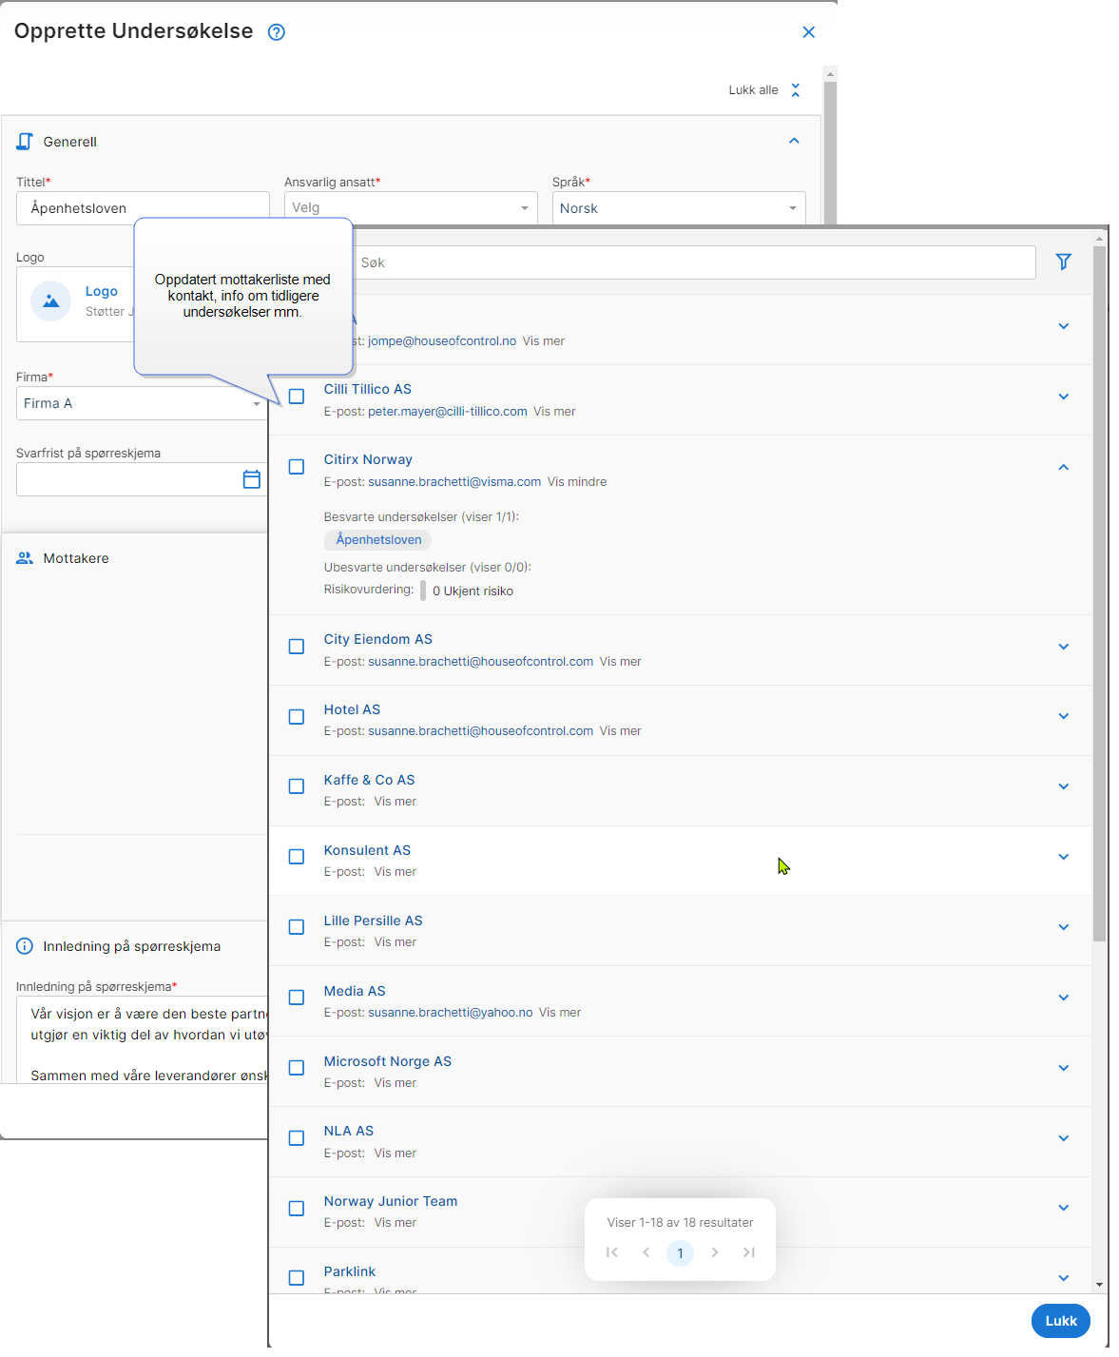Click the Generell section icon
The height and width of the screenshot is (1357, 1119).
click(26, 142)
